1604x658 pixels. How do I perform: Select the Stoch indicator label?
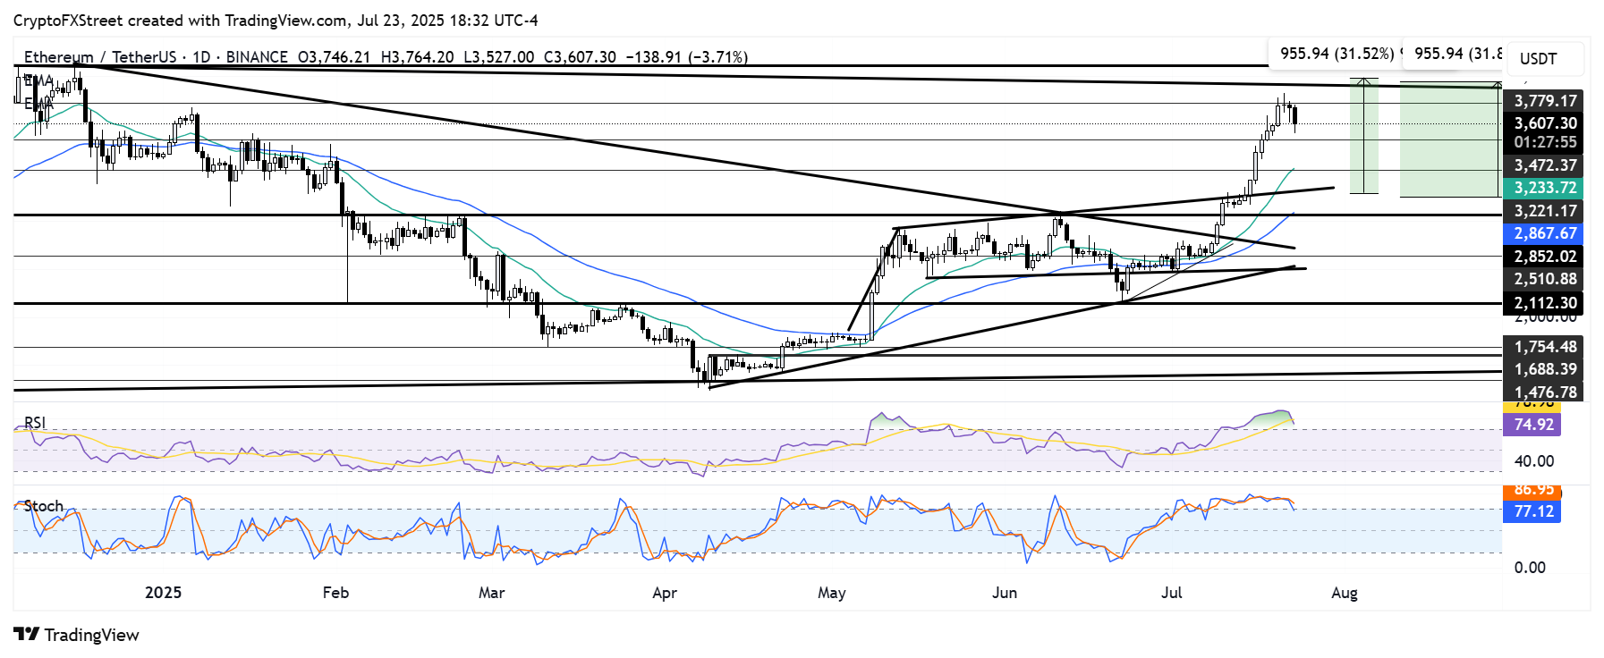coord(43,506)
